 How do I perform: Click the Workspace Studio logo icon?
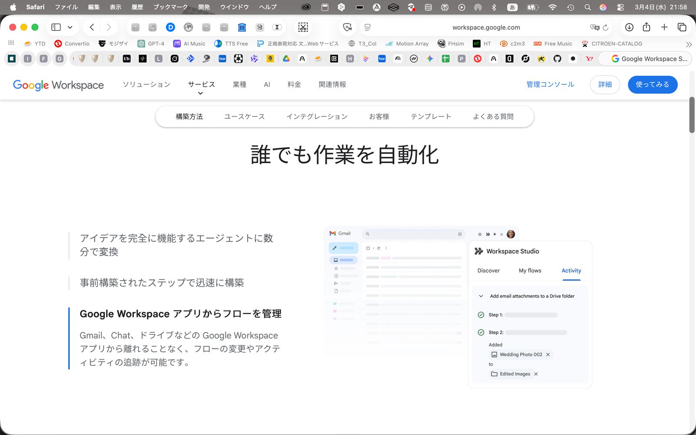click(x=479, y=251)
